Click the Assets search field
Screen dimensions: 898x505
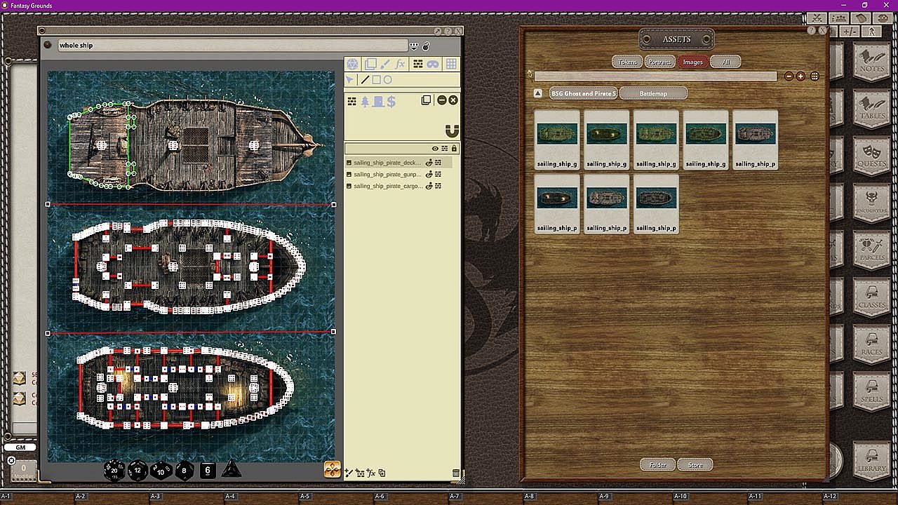(655, 76)
